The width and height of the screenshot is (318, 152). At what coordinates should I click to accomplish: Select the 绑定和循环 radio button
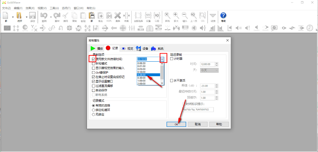click(x=93, y=110)
